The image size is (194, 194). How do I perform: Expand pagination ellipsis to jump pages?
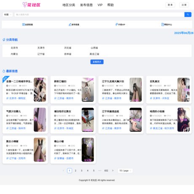click(x=100, y=171)
